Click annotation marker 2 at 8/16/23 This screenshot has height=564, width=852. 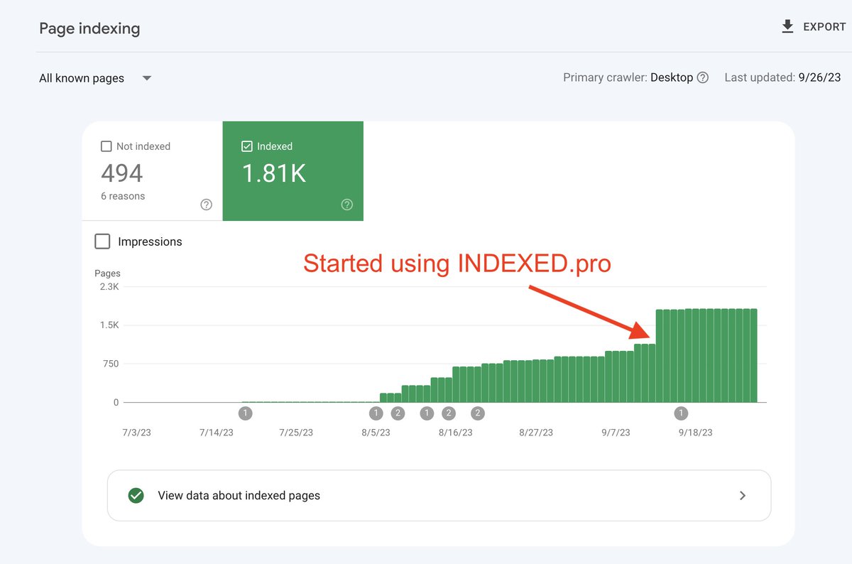click(x=448, y=413)
